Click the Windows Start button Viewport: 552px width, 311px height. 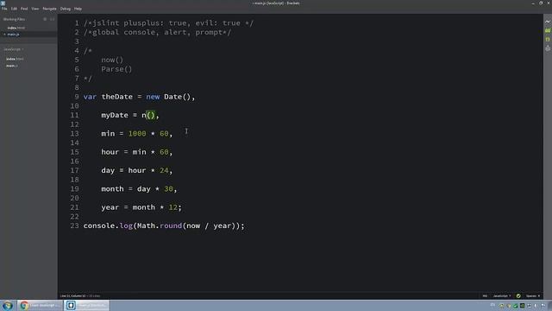point(8,305)
